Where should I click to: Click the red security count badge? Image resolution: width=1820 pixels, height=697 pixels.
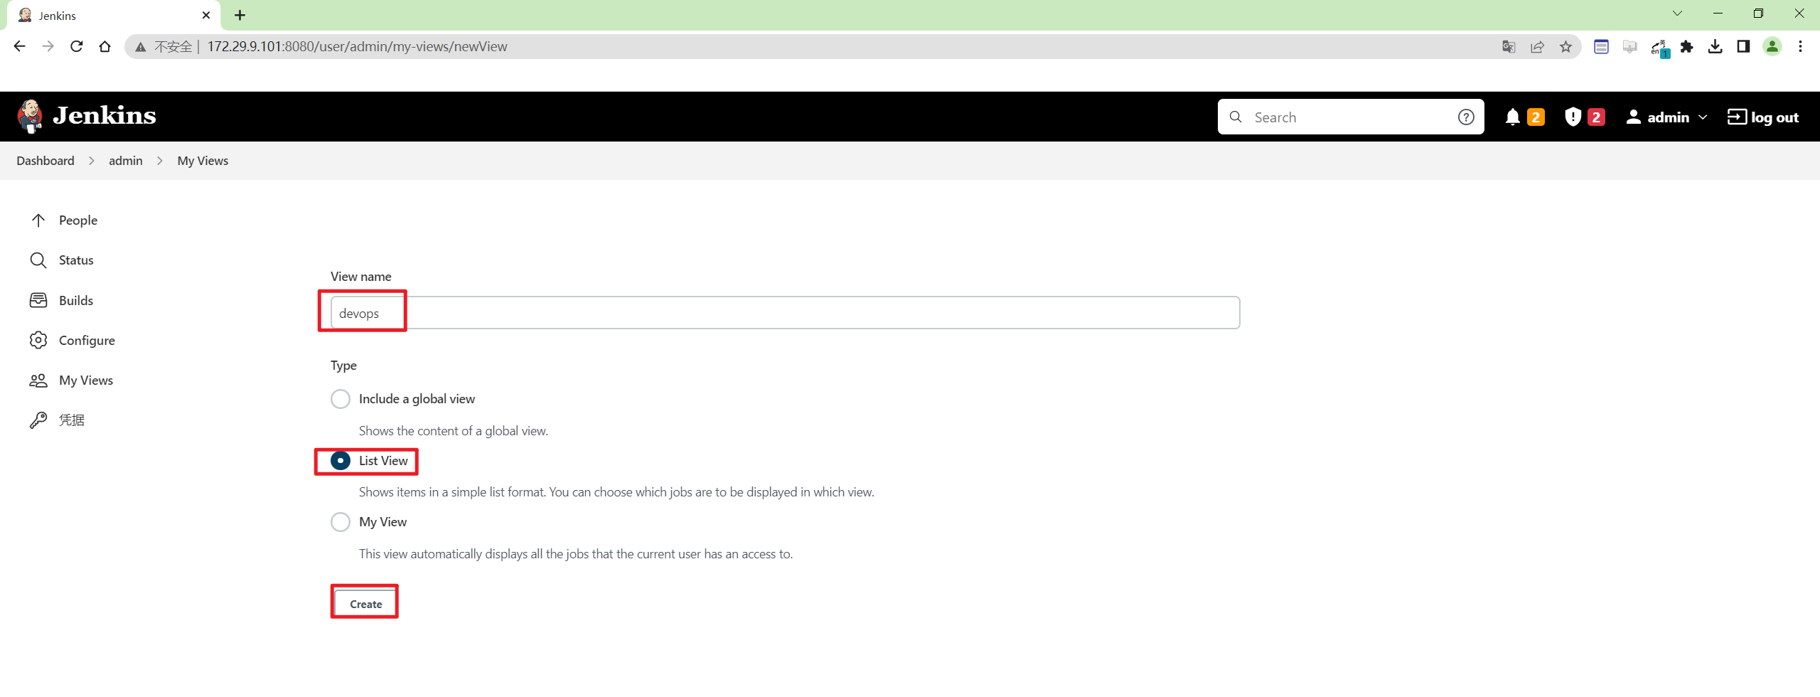coord(1596,117)
